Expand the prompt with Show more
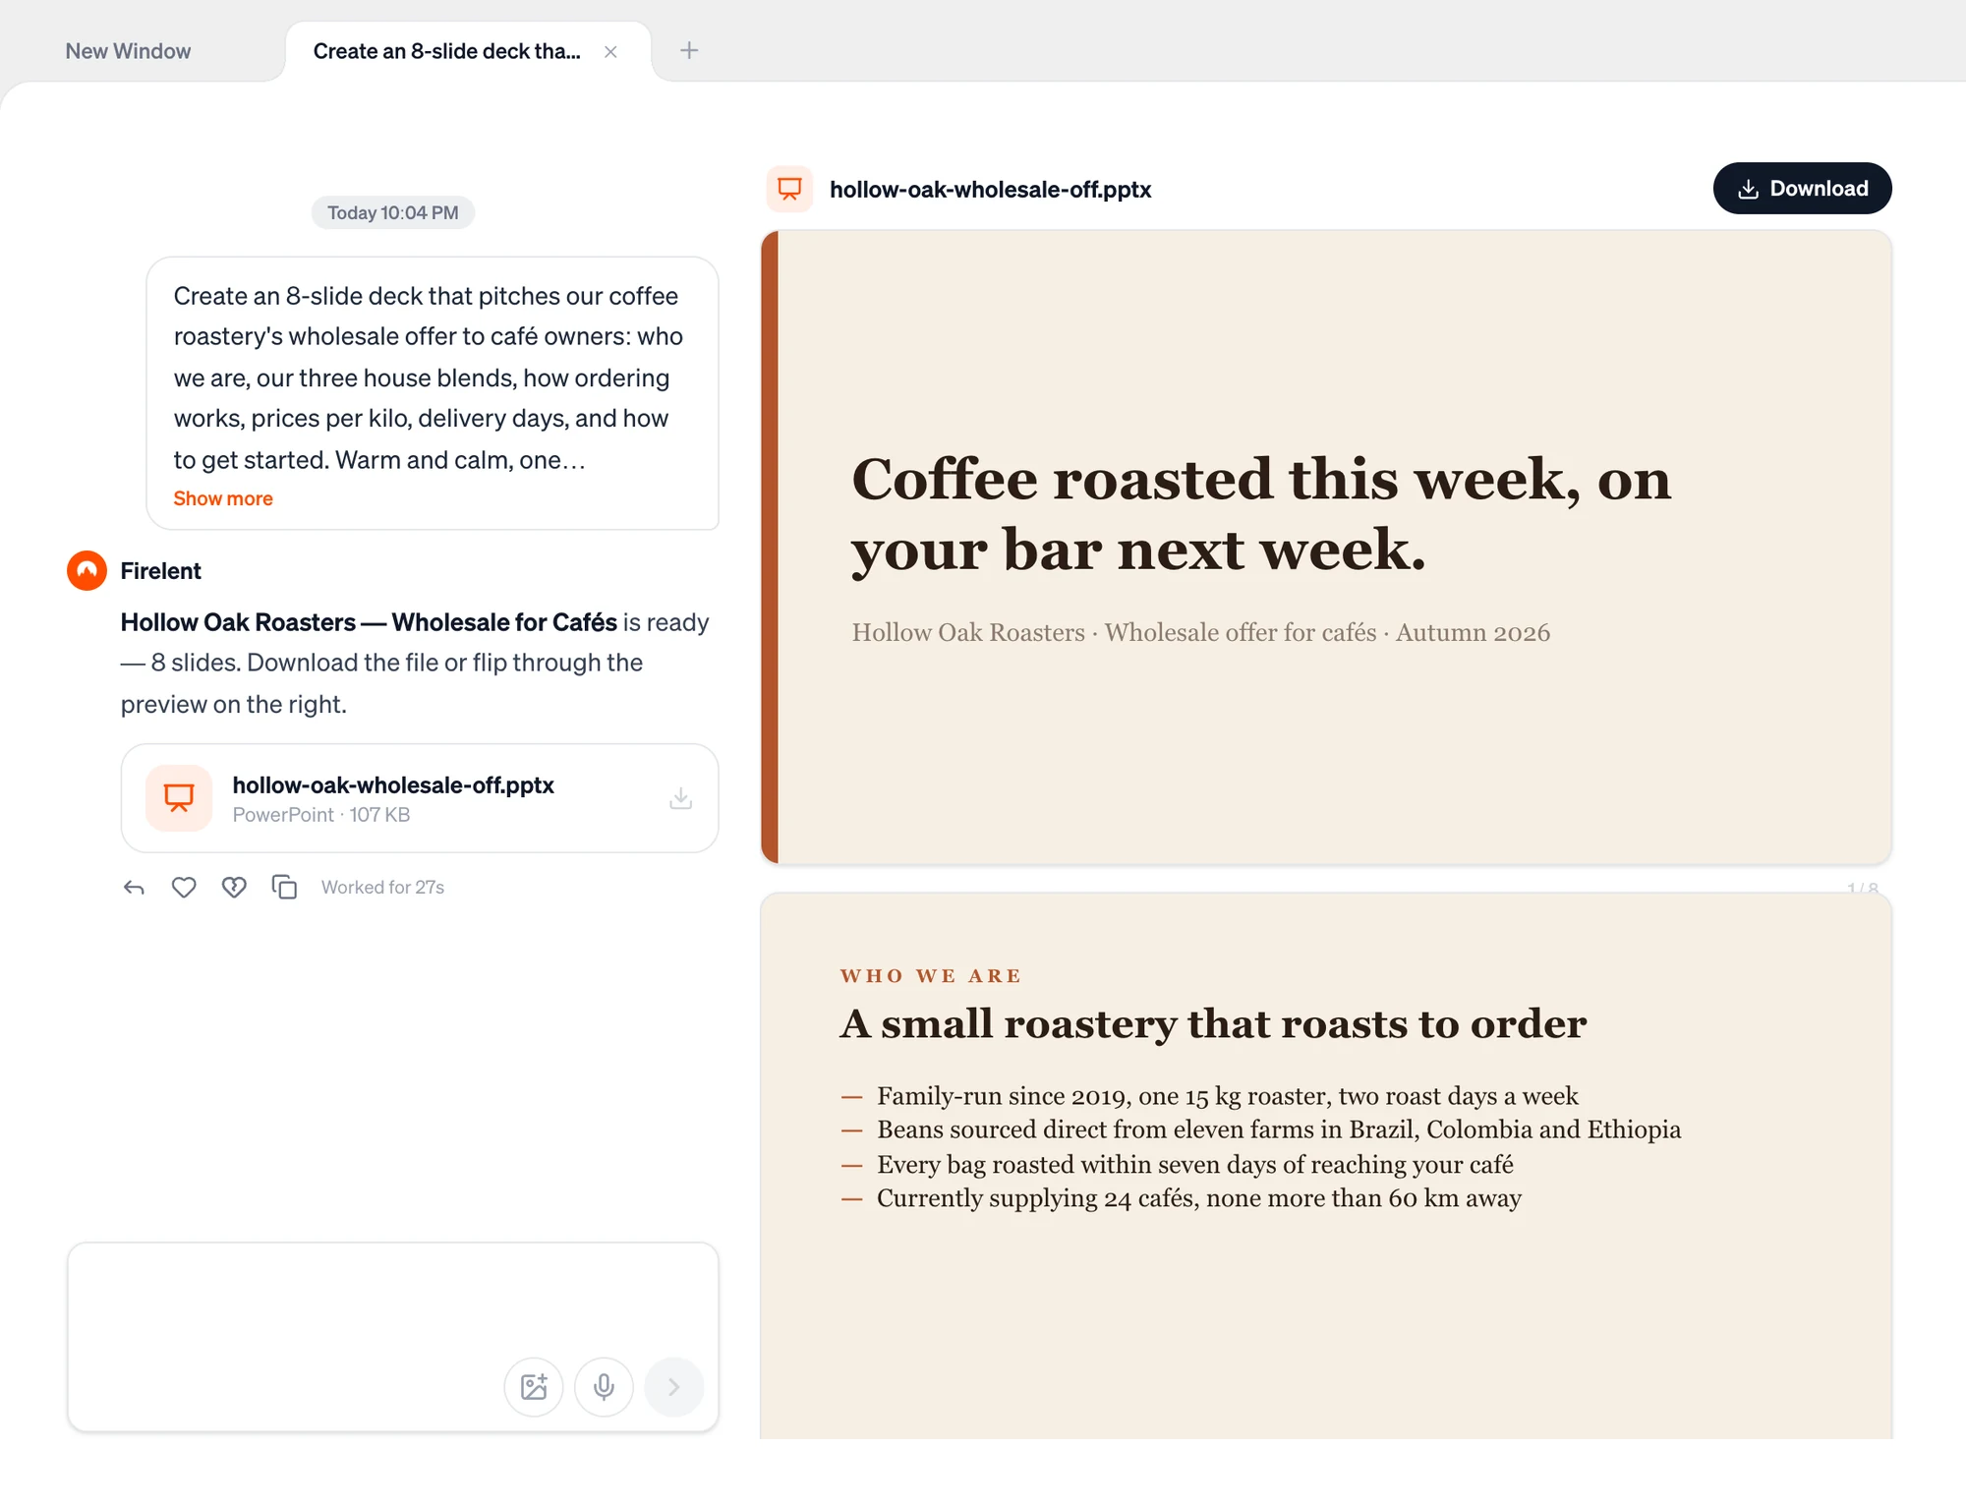Viewport: 1966px width, 1506px height. tap(223, 498)
